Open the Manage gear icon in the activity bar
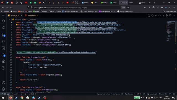This screenshot has width=177, height=100. click(3, 89)
